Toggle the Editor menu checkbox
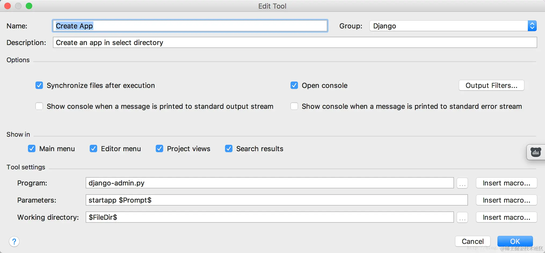The image size is (545, 253). pyautogui.click(x=93, y=149)
